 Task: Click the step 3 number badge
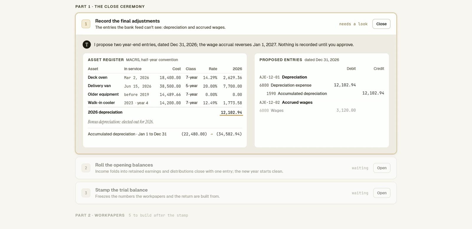(86, 193)
